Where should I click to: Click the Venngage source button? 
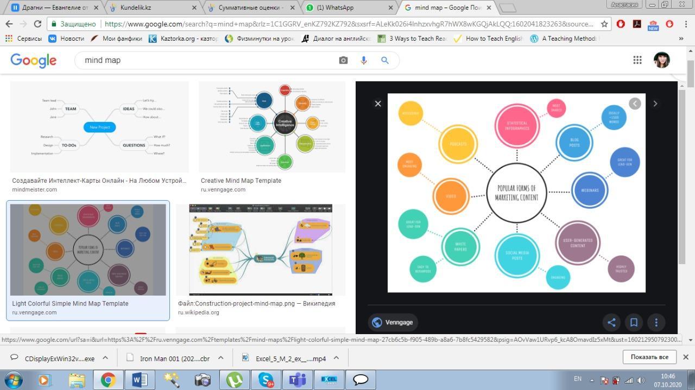(x=393, y=322)
